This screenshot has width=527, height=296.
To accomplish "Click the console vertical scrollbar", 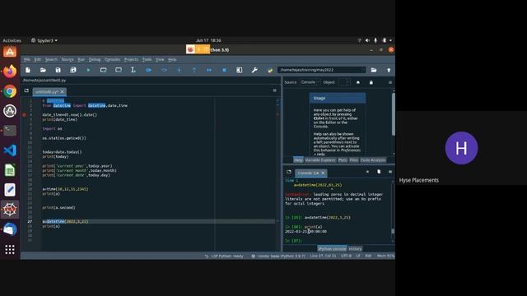I will [393, 231].
